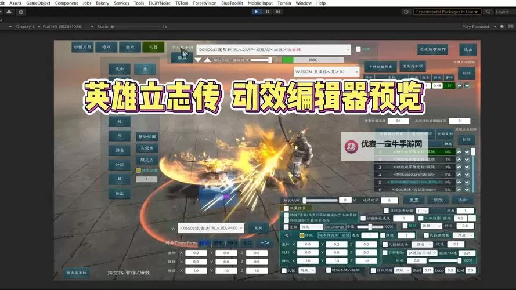This screenshot has height=290, width=516.
Task: Click the volume slider beside Sci Charge
Action: tap(370, 227)
